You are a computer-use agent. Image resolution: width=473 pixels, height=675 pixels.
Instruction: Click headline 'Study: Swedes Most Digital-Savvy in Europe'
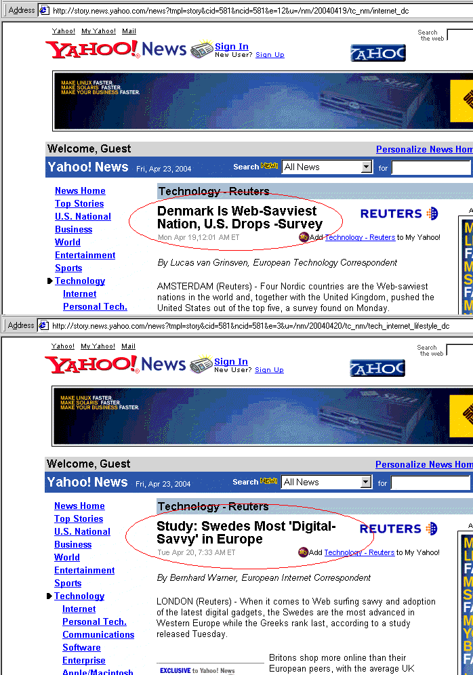pyautogui.click(x=246, y=533)
